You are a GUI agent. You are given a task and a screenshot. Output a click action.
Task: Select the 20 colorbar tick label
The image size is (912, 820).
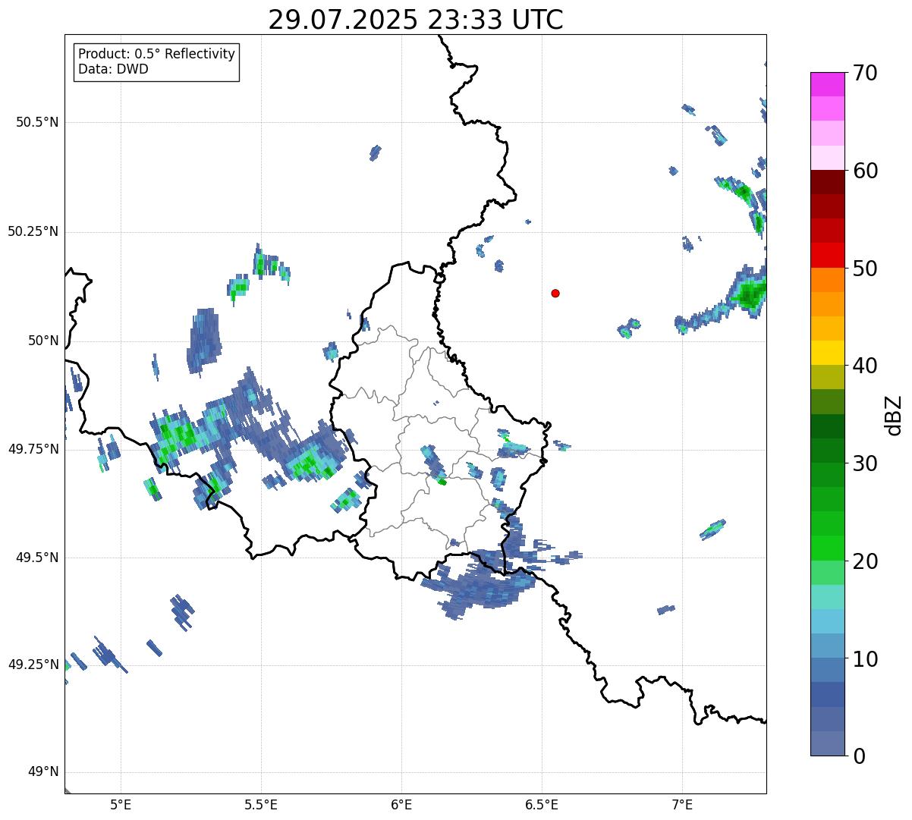point(864,561)
